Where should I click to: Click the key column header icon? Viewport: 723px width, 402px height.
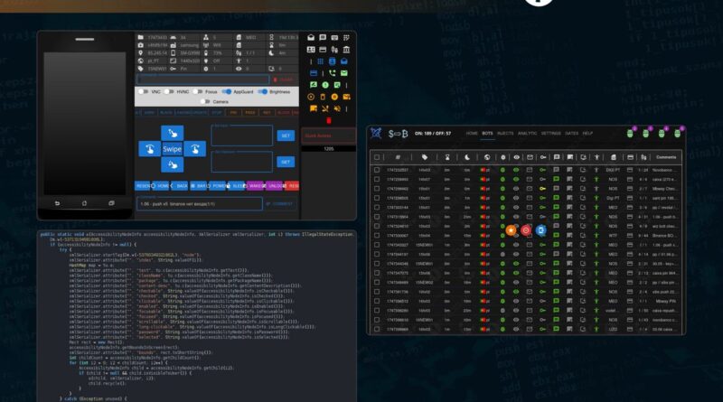click(543, 157)
